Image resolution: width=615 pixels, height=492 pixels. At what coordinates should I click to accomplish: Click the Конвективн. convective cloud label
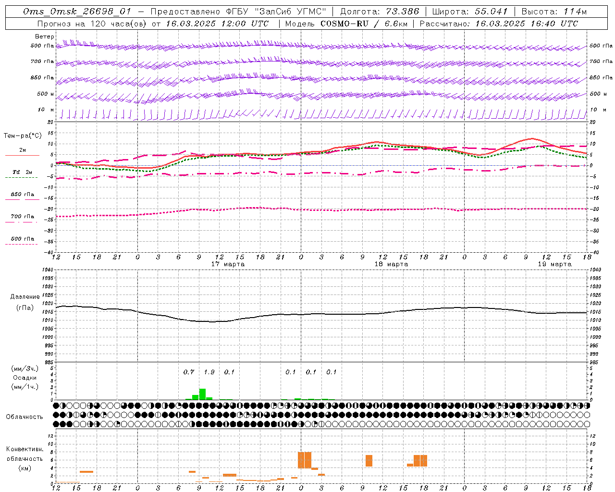click(x=25, y=449)
